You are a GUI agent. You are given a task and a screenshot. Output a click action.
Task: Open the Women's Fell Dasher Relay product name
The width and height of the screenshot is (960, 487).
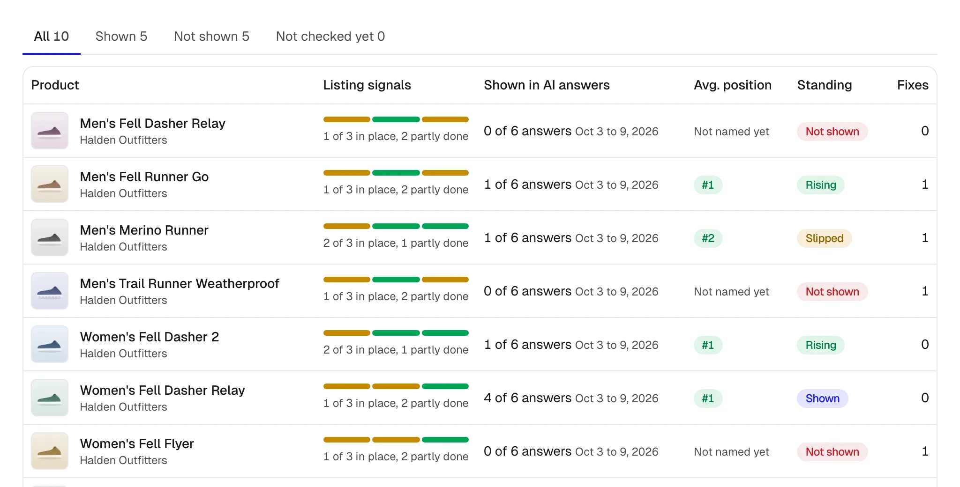pyautogui.click(x=163, y=390)
